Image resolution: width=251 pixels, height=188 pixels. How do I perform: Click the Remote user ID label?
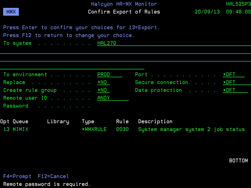[x=25, y=98]
